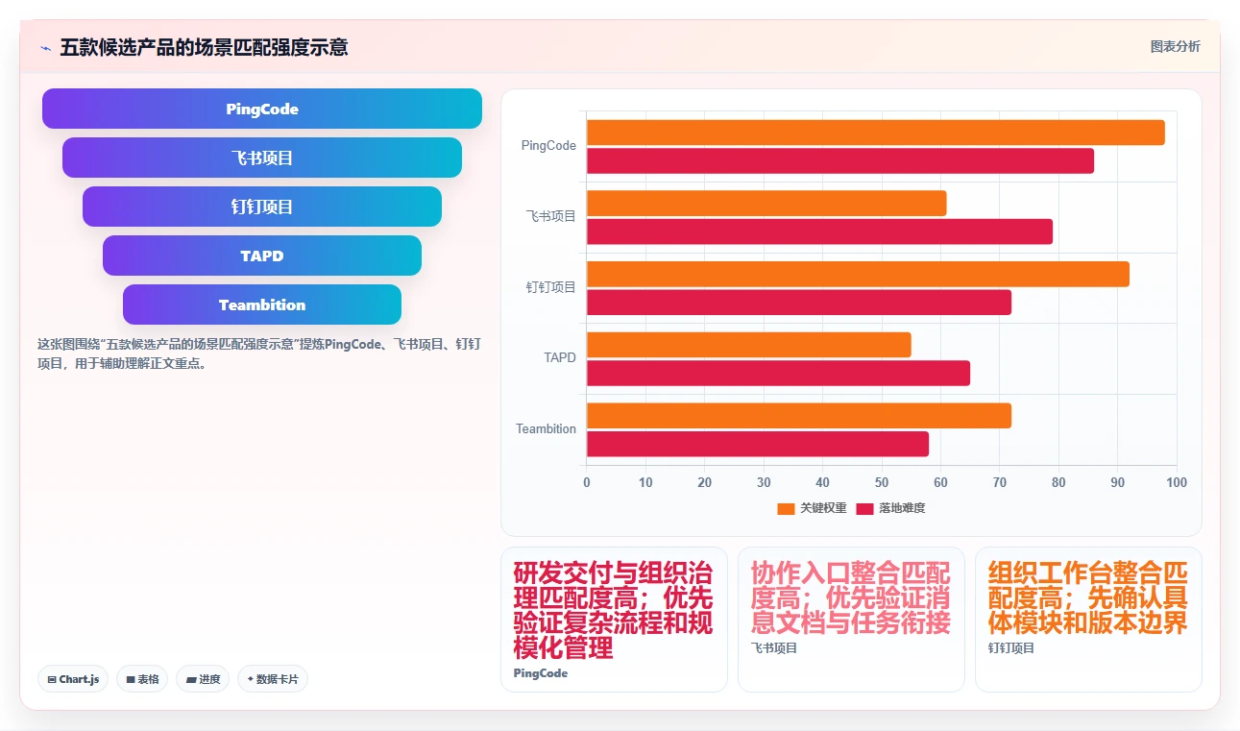Click the 钉钉项目 caption under third card
This screenshot has width=1240, height=731.
point(1011,648)
